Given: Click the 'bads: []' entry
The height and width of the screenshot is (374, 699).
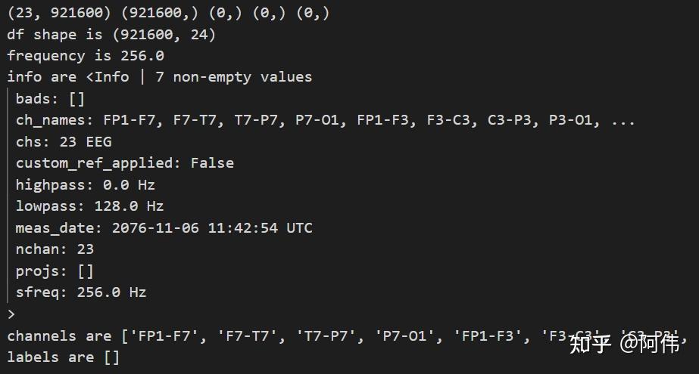Looking at the screenshot, I should 50,98.
